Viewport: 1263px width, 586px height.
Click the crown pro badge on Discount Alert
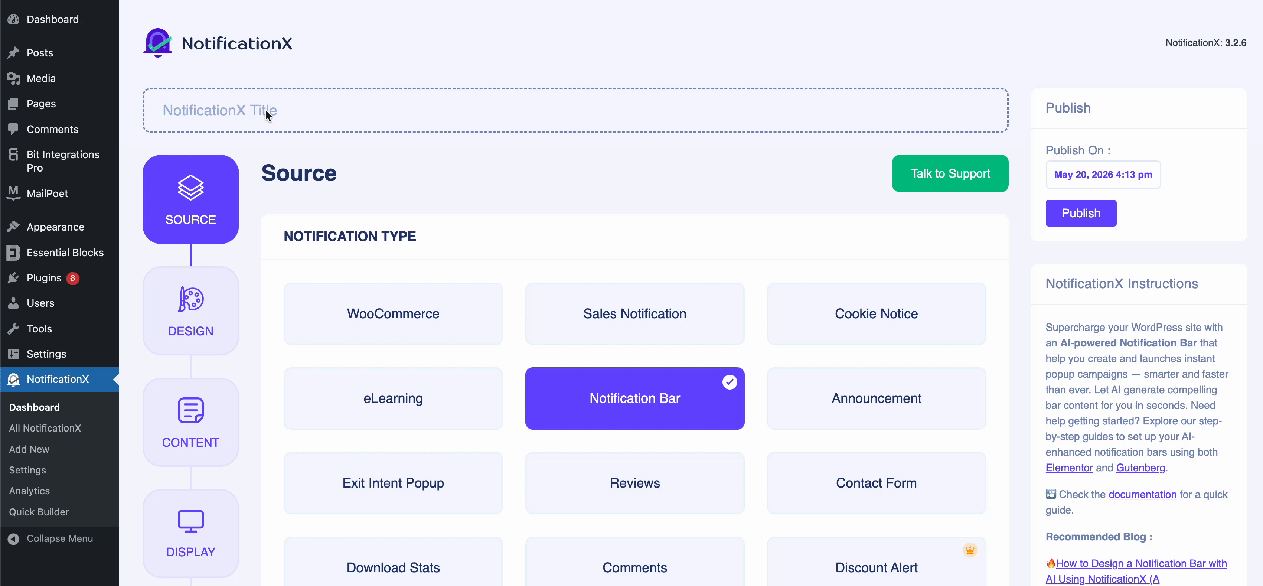[970, 550]
